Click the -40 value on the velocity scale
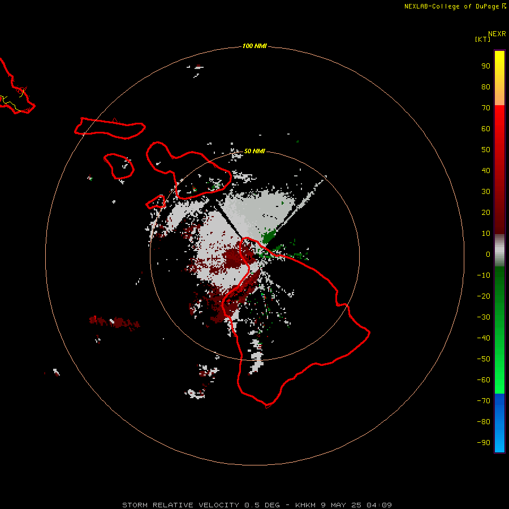 [484, 338]
